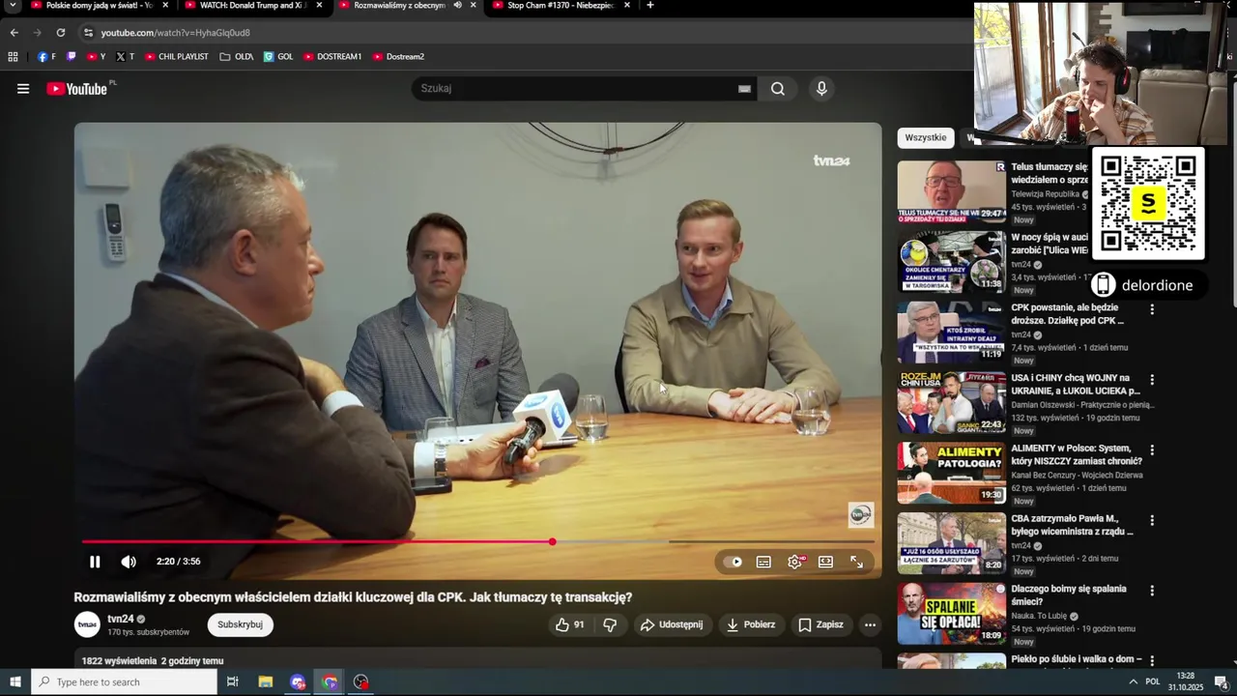
Task: Open the notification center in taskbar
Action: pyautogui.click(x=1221, y=682)
